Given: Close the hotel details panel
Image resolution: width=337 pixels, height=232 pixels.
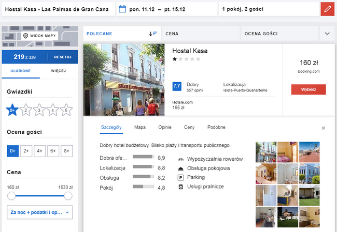Looking at the screenshot, I should (323, 128).
